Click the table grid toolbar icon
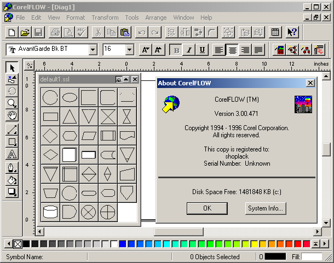Viewport: 334px width, 263px height. 275,32
